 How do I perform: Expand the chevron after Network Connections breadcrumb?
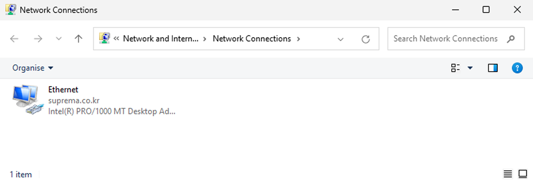[298, 39]
